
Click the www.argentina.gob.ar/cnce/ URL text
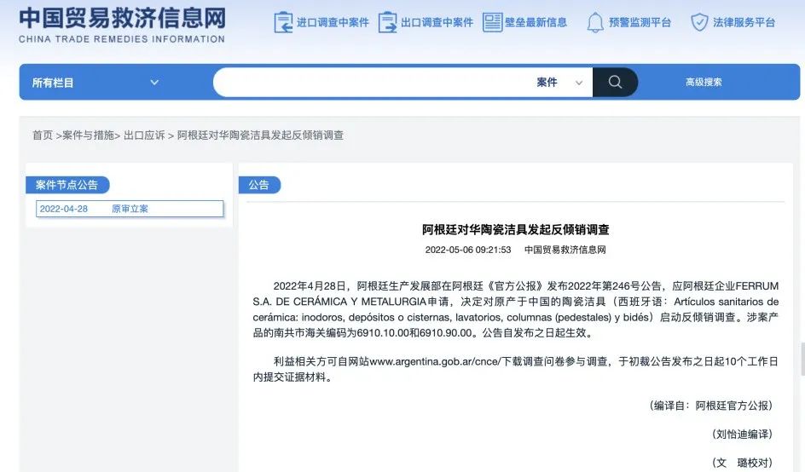coord(434,362)
